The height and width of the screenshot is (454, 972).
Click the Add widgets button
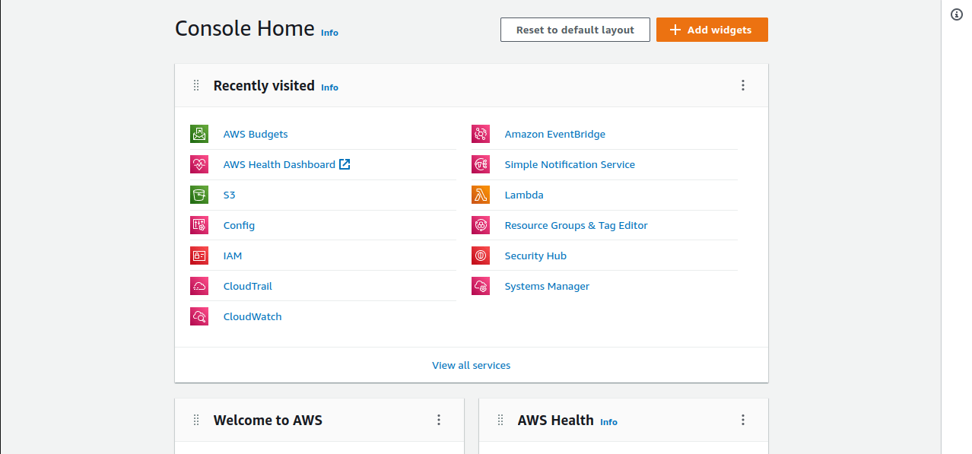tap(712, 30)
